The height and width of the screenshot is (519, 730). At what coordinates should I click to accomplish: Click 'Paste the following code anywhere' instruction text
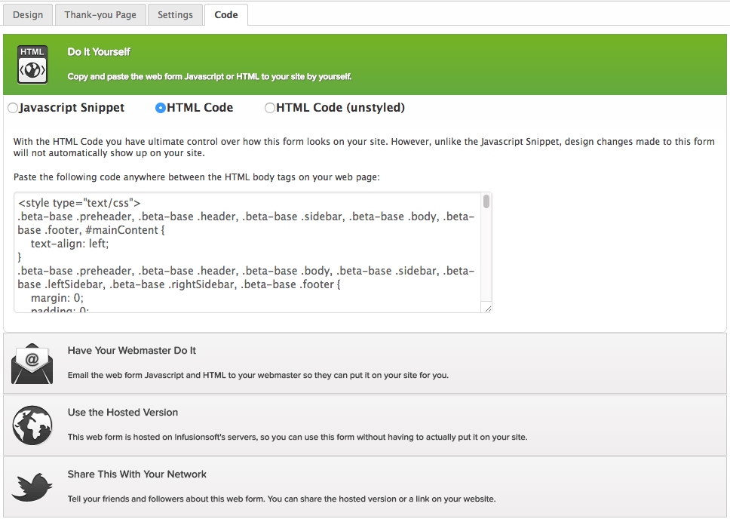[x=197, y=177]
